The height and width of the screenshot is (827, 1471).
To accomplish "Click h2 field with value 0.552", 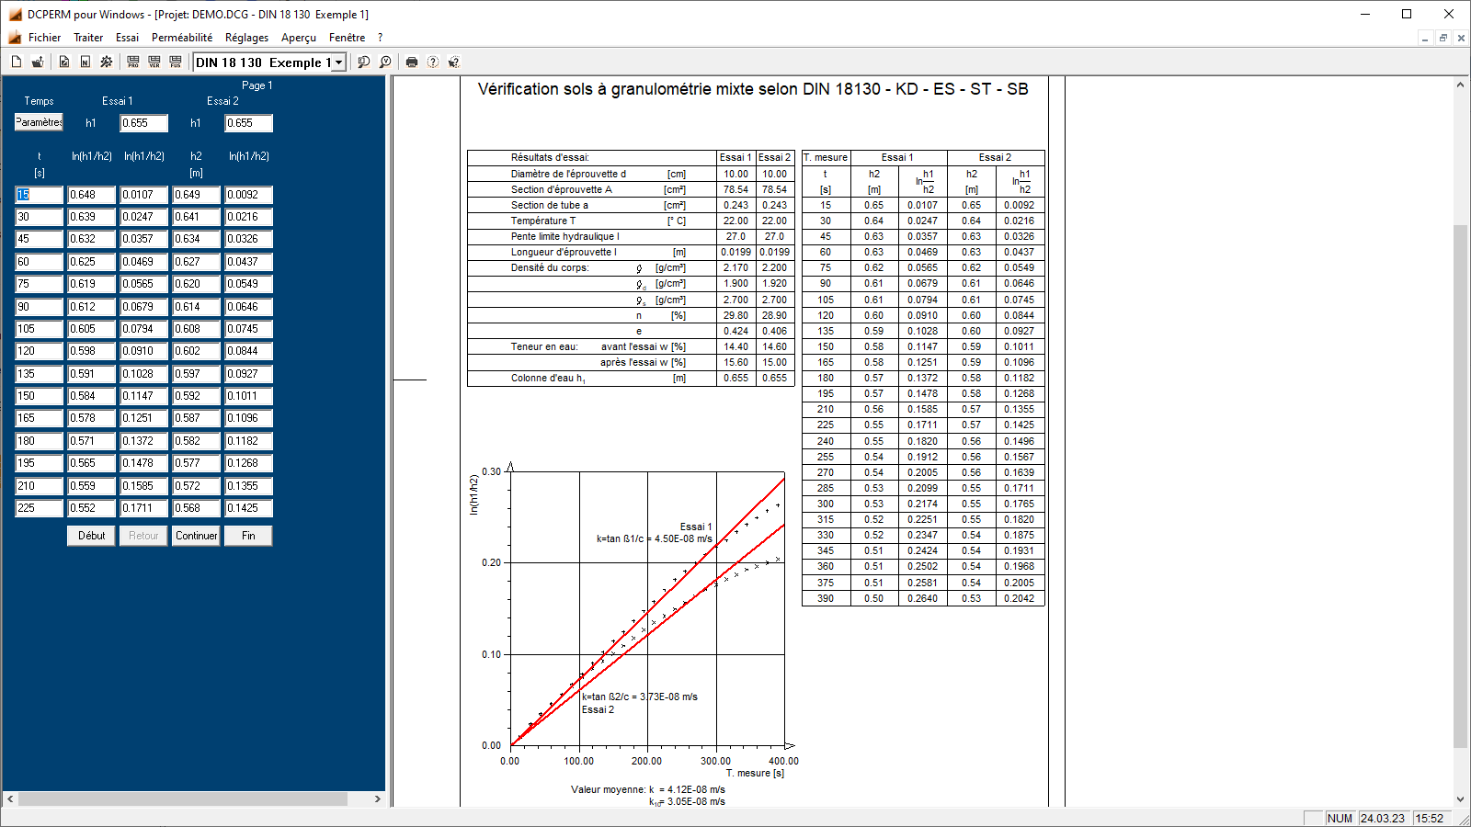I will point(91,508).
